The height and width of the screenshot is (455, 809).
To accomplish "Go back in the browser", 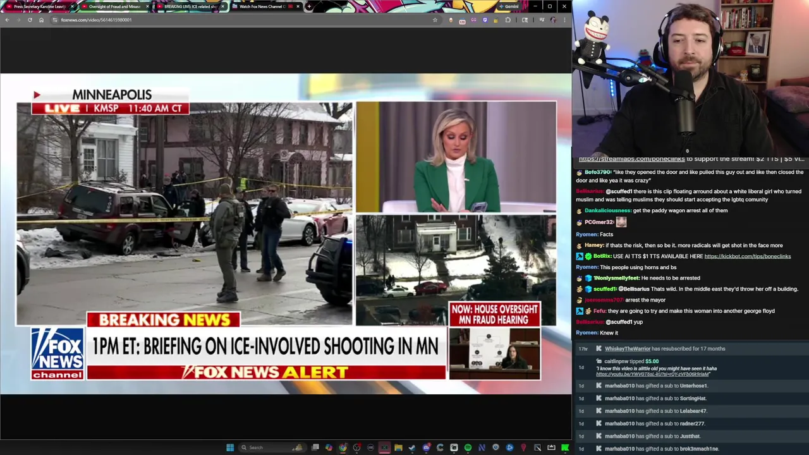I will (7, 20).
